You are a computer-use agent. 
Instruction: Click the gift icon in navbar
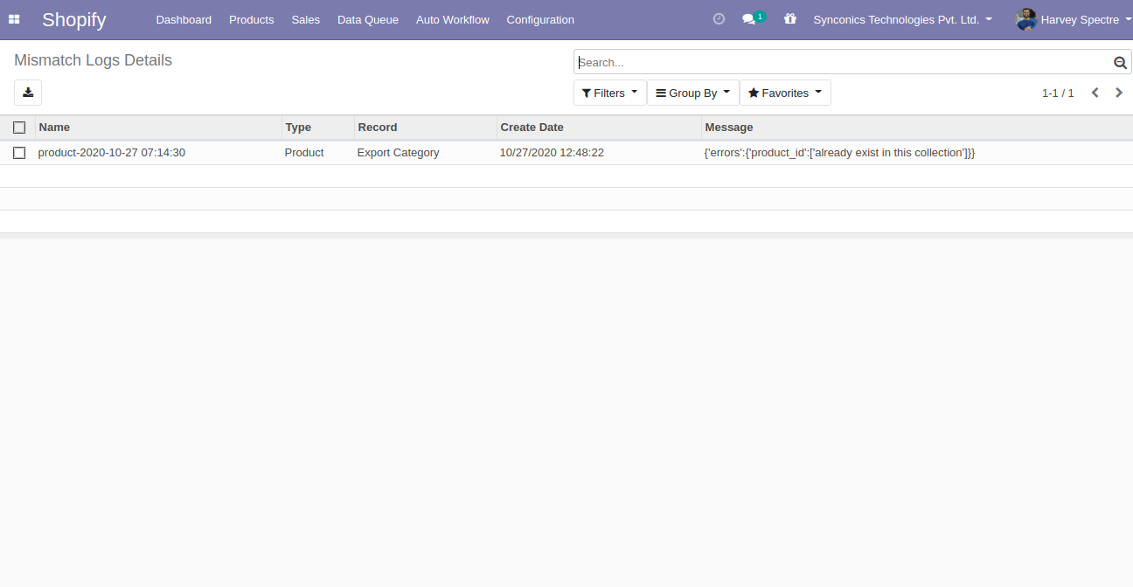790,19
